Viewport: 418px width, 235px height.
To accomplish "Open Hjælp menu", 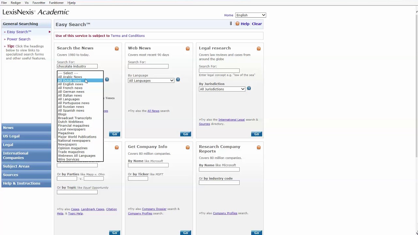I will click(x=72, y=3).
